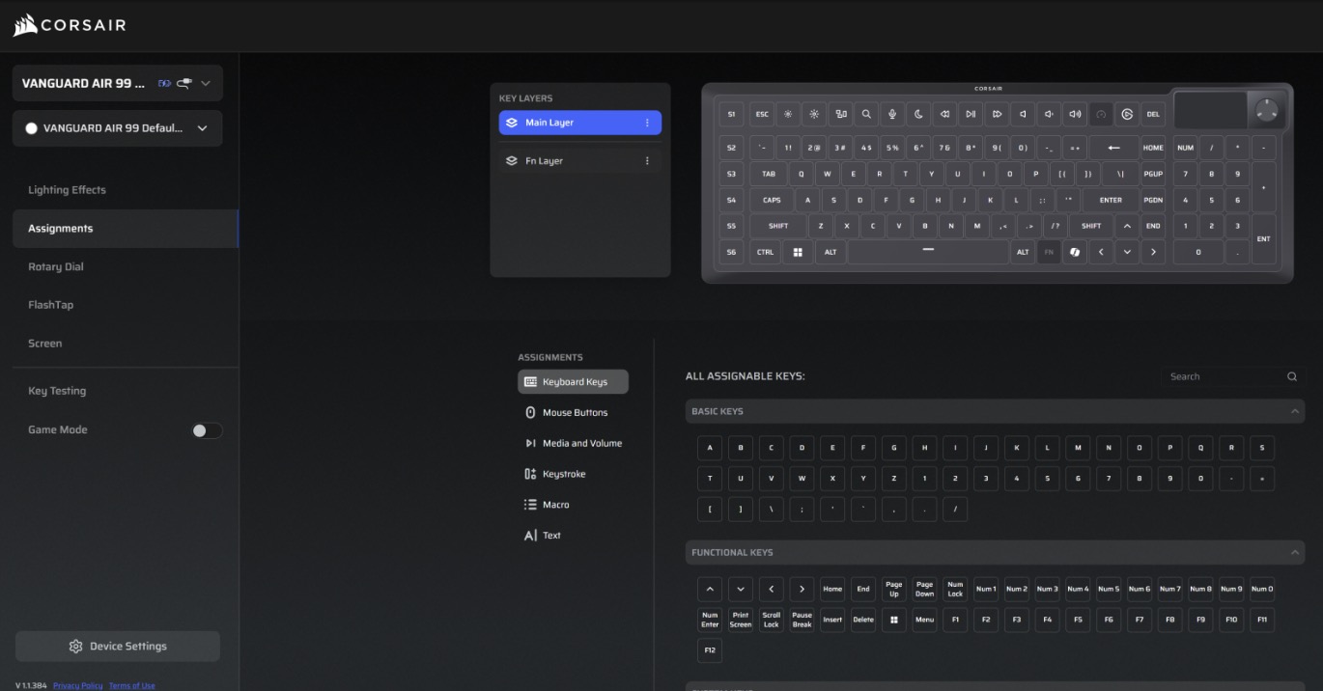Click the rotary dial on keyboard preview
Viewport: 1323px width, 691px height.
1267,110
